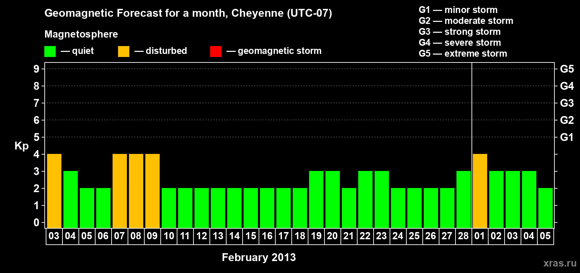
Task: Click the chart title Geomagnetic Forecast
Action: point(188,13)
